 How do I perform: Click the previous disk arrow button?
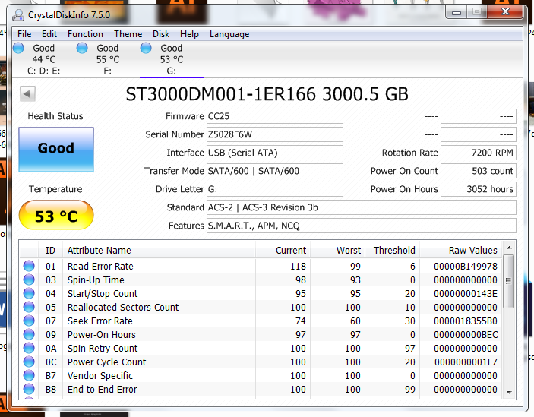(x=28, y=94)
